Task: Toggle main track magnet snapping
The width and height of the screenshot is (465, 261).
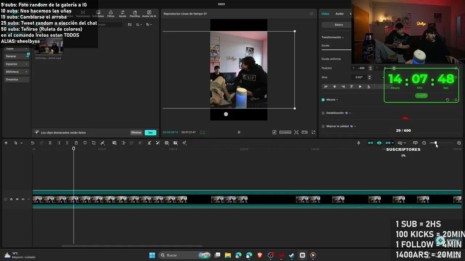Action: click(371, 143)
